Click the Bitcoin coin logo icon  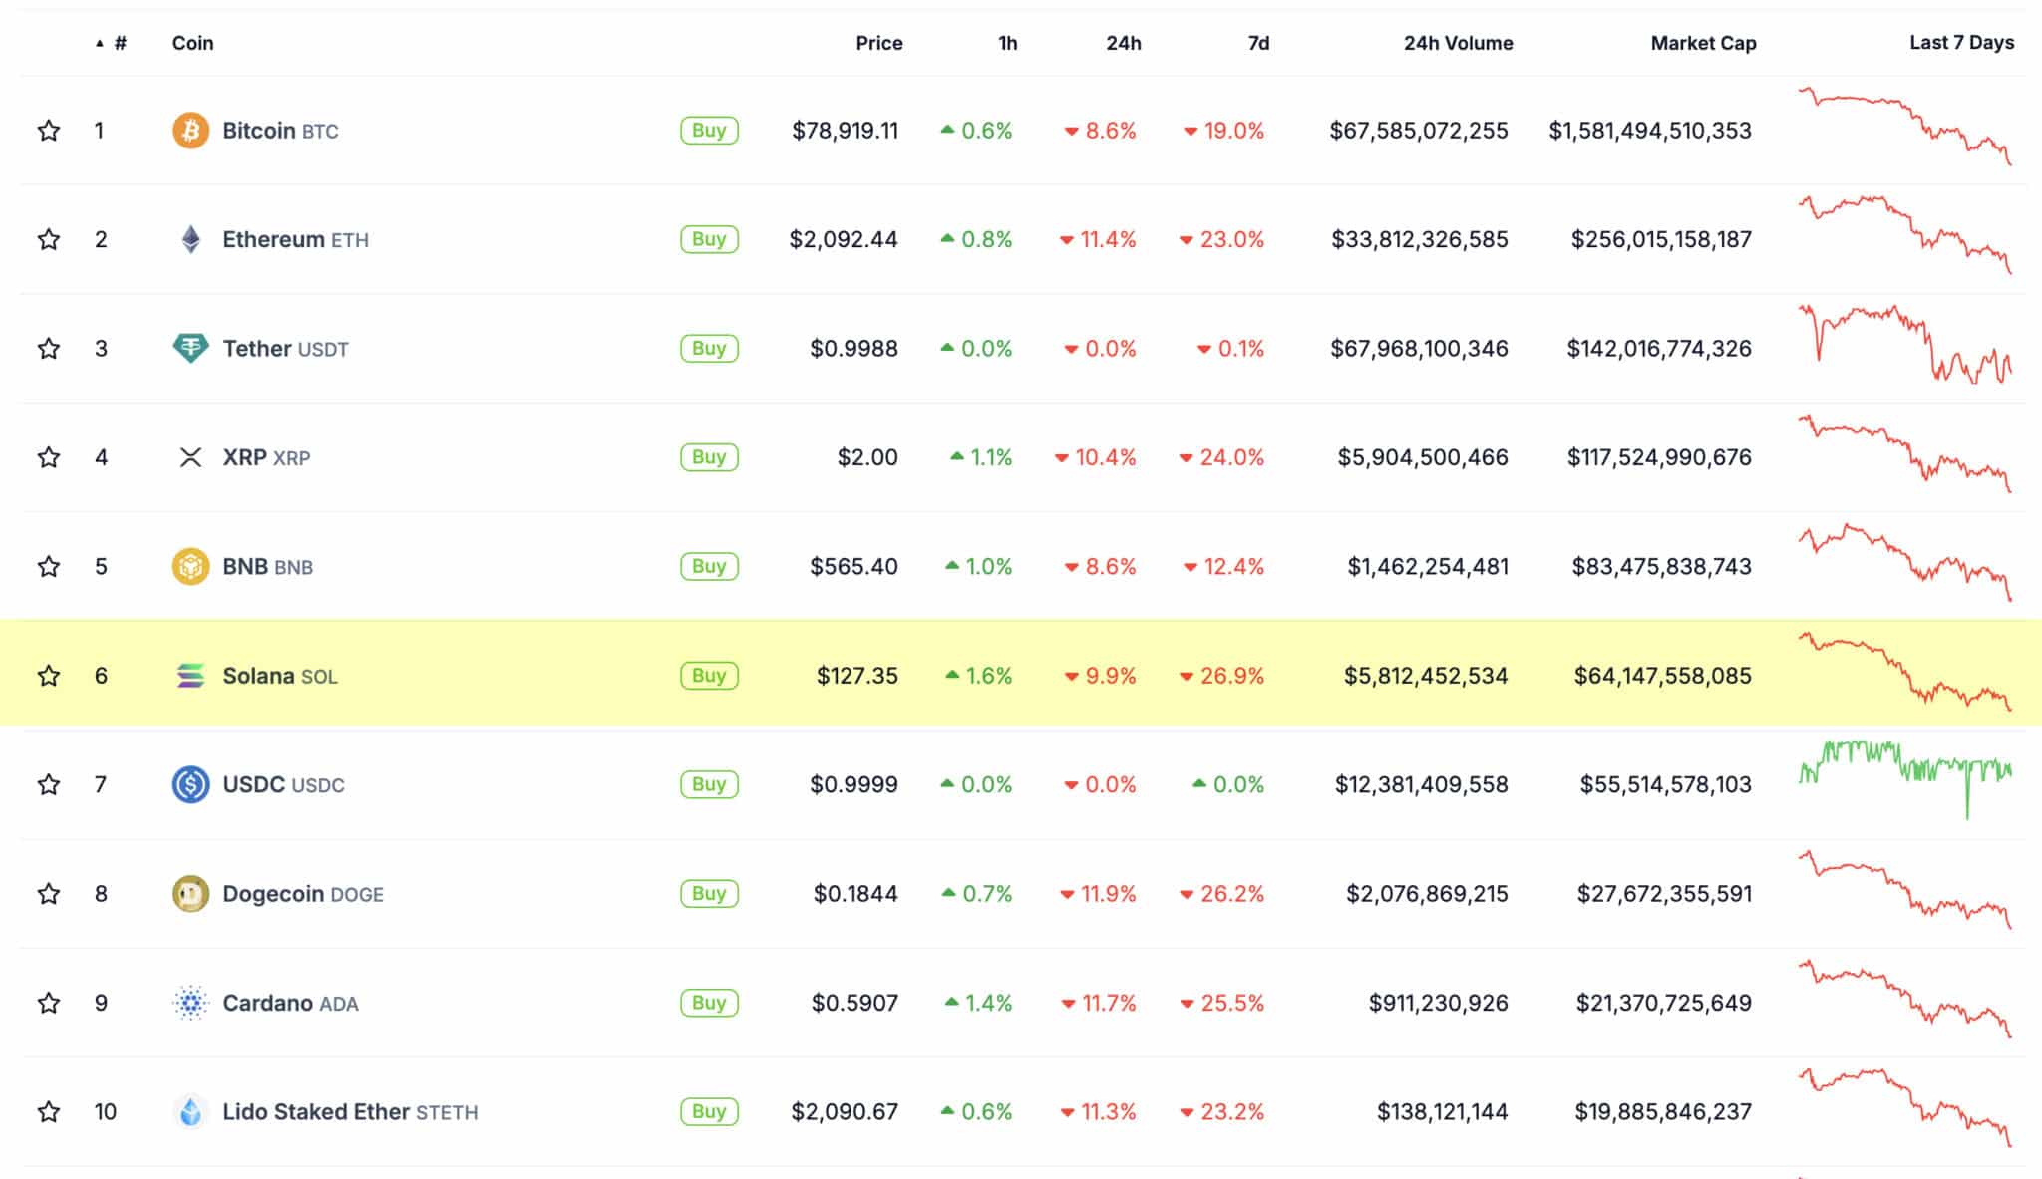coord(190,131)
